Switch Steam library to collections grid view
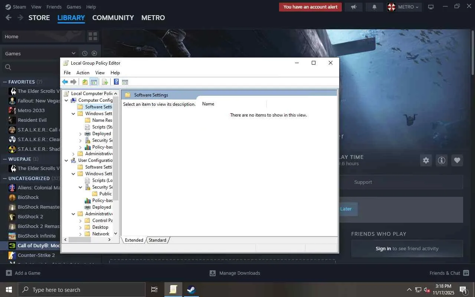The image size is (475, 297). point(93,36)
